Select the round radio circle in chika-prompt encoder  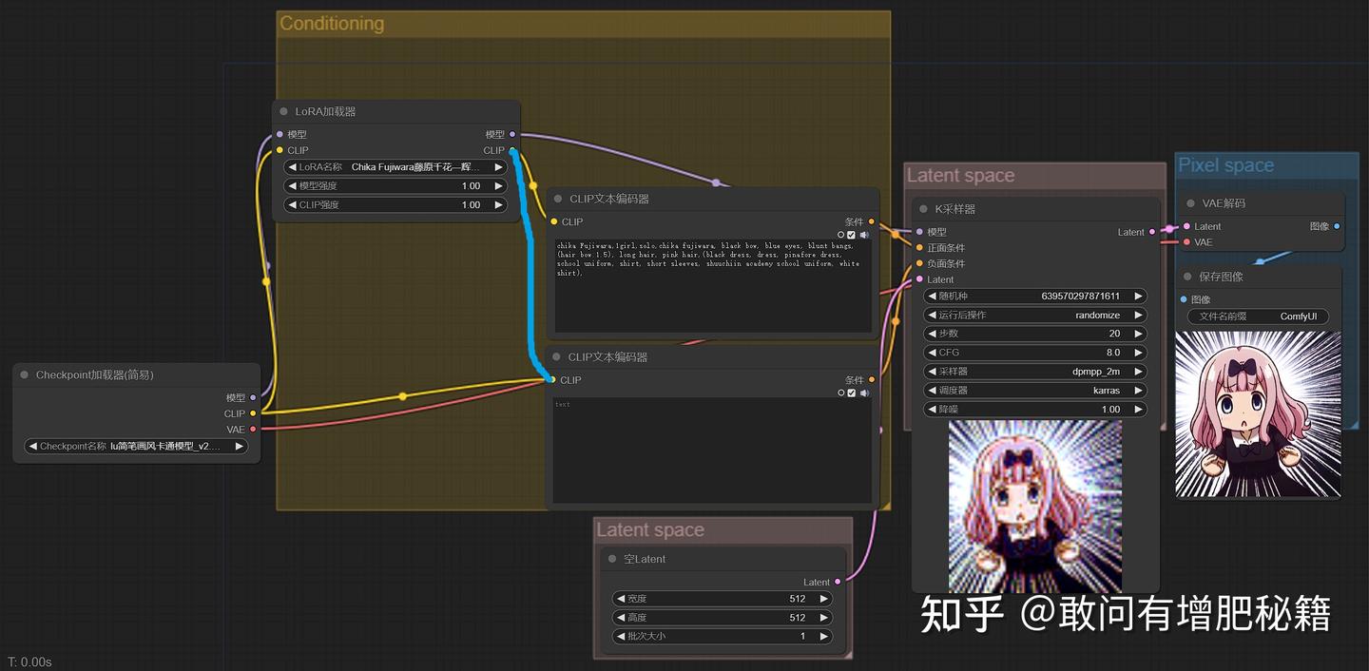(841, 235)
